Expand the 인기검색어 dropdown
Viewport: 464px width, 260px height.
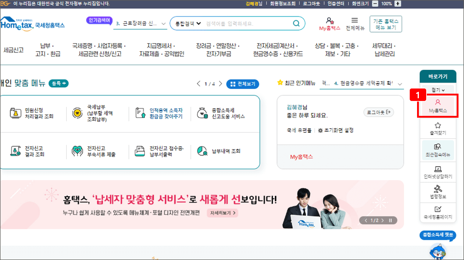click(x=164, y=23)
